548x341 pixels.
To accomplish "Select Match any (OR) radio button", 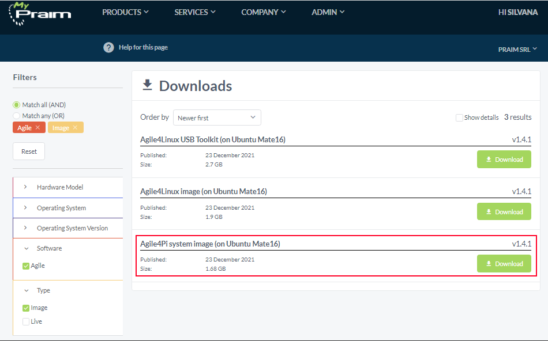I will tap(16, 116).
